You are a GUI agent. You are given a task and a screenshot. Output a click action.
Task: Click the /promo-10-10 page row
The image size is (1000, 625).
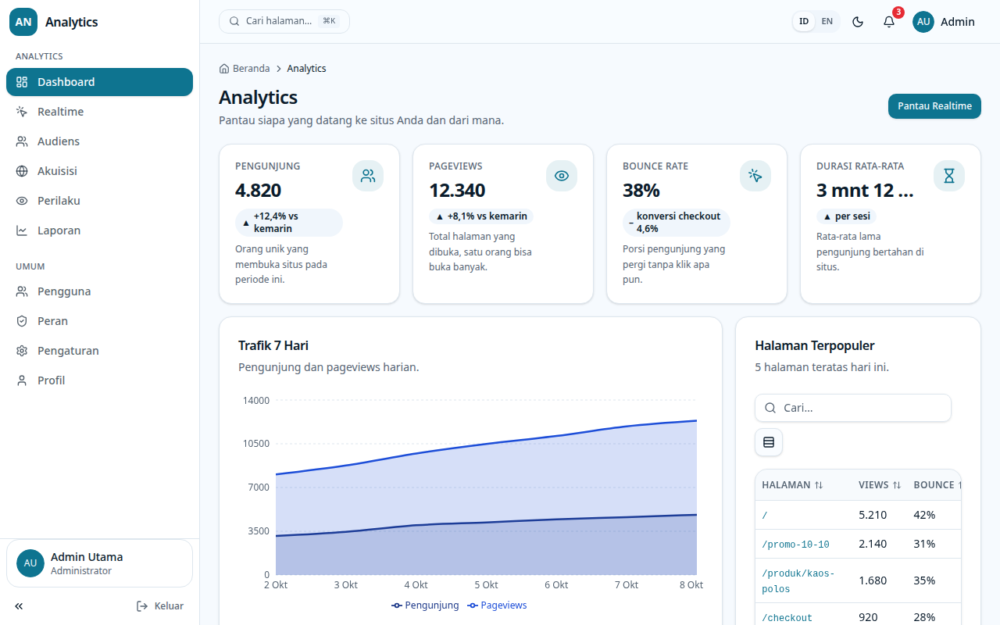(858, 544)
